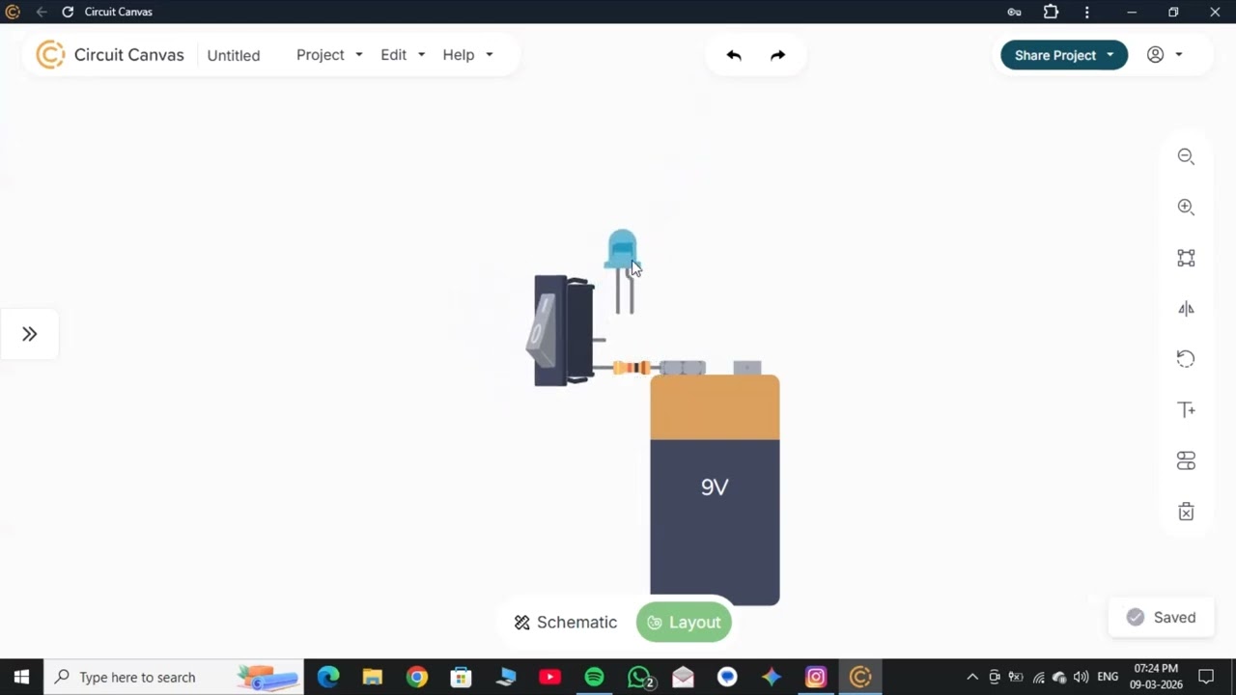
Task: Redo the last action
Action: coord(777,55)
